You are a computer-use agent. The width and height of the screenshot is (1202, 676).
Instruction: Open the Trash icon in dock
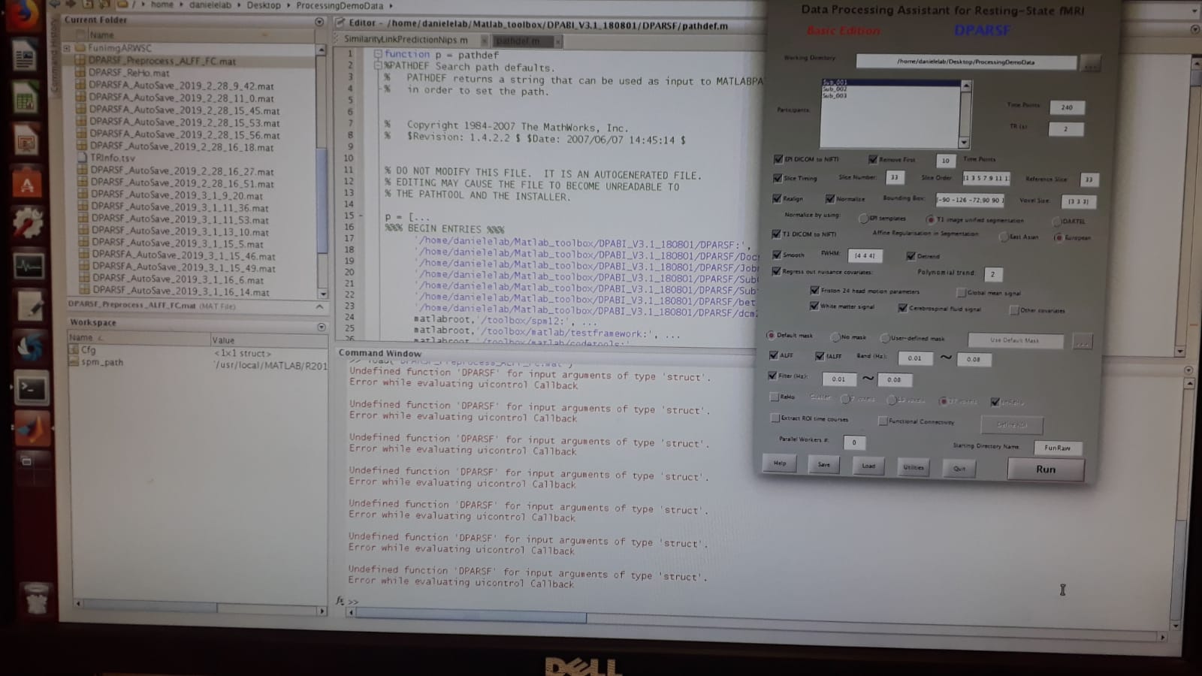tap(36, 600)
